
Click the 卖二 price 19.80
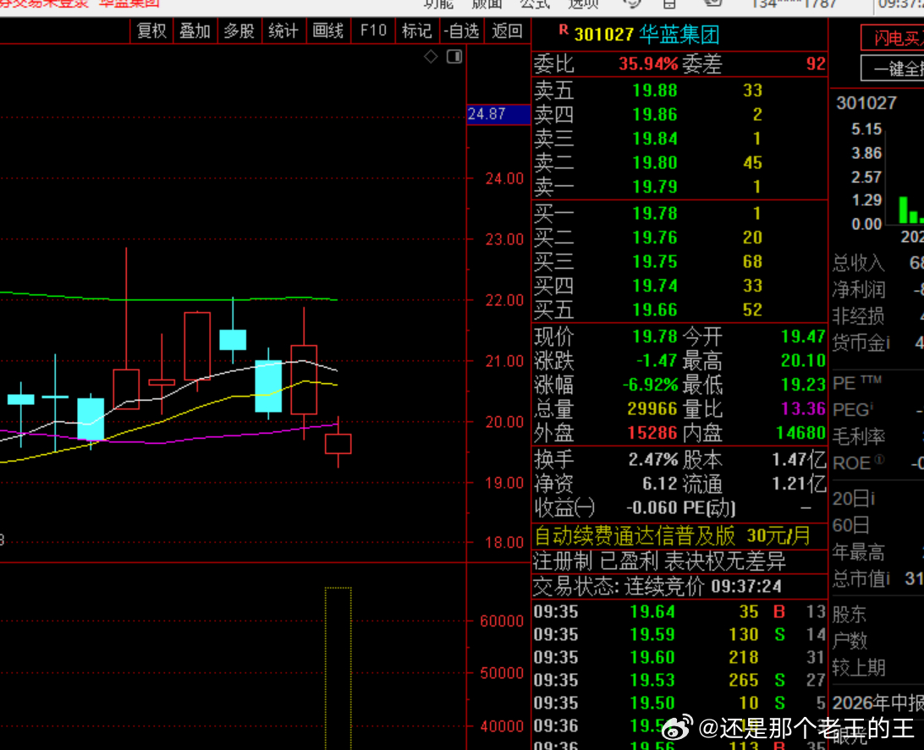[x=655, y=162]
